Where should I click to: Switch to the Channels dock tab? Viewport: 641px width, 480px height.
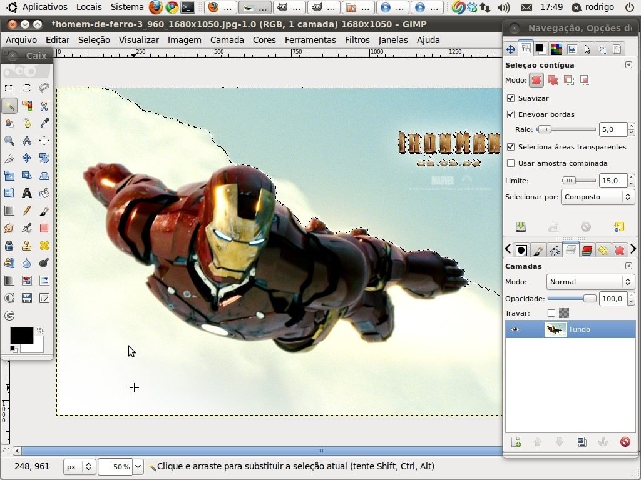pyautogui.click(x=587, y=250)
